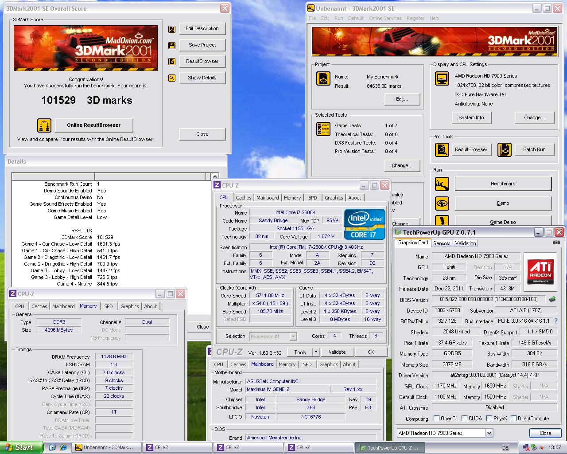Click the mainboard Model field Maximus IV GENE-Z
The width and height of the screenshot is (567, 454).
pyautogui.click(x=286, y=390)
